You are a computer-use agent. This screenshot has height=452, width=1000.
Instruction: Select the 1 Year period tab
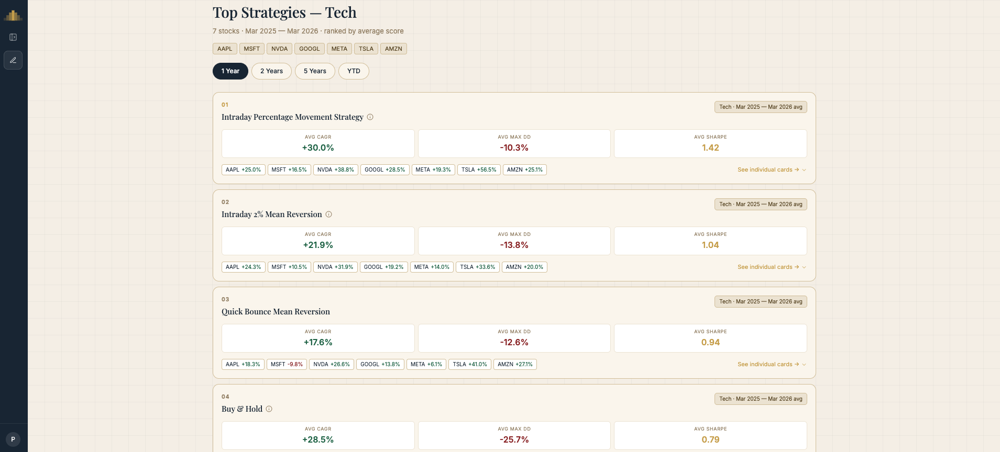[230, 71]
